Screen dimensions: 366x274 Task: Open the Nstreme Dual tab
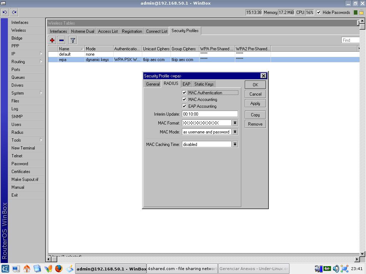[83, 31]
